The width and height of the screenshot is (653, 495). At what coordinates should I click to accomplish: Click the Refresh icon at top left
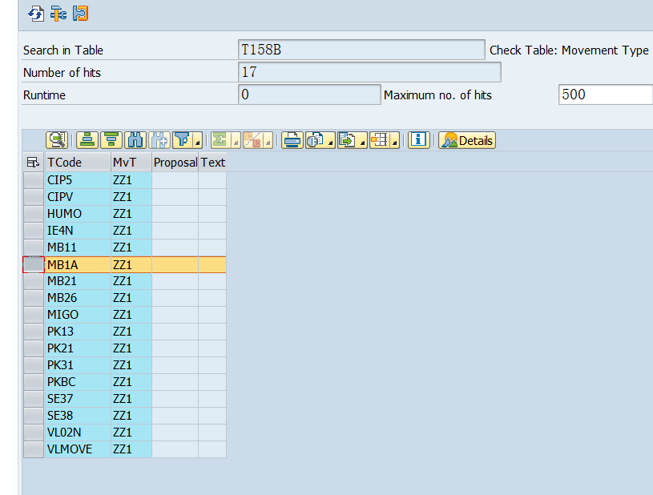click(36, 13)
